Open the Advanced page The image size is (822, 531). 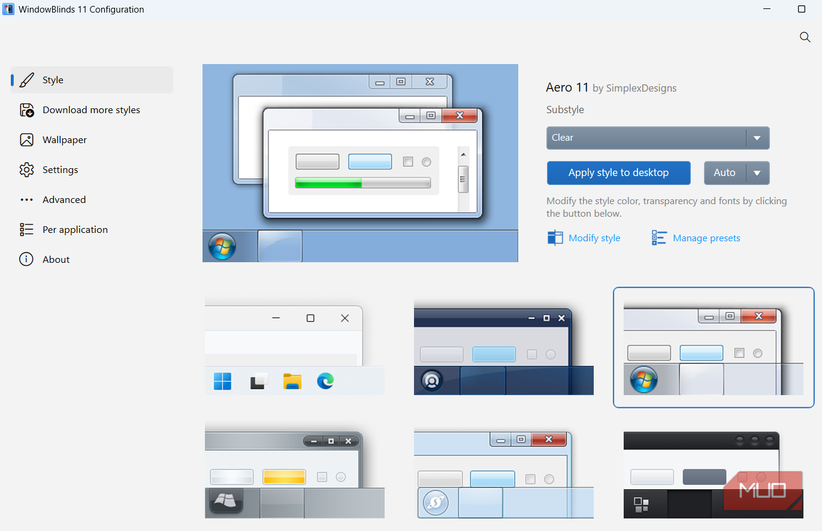pos(92,200)
